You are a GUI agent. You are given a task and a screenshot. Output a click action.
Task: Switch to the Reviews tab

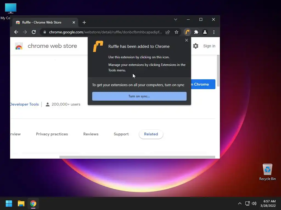point(91,134)
